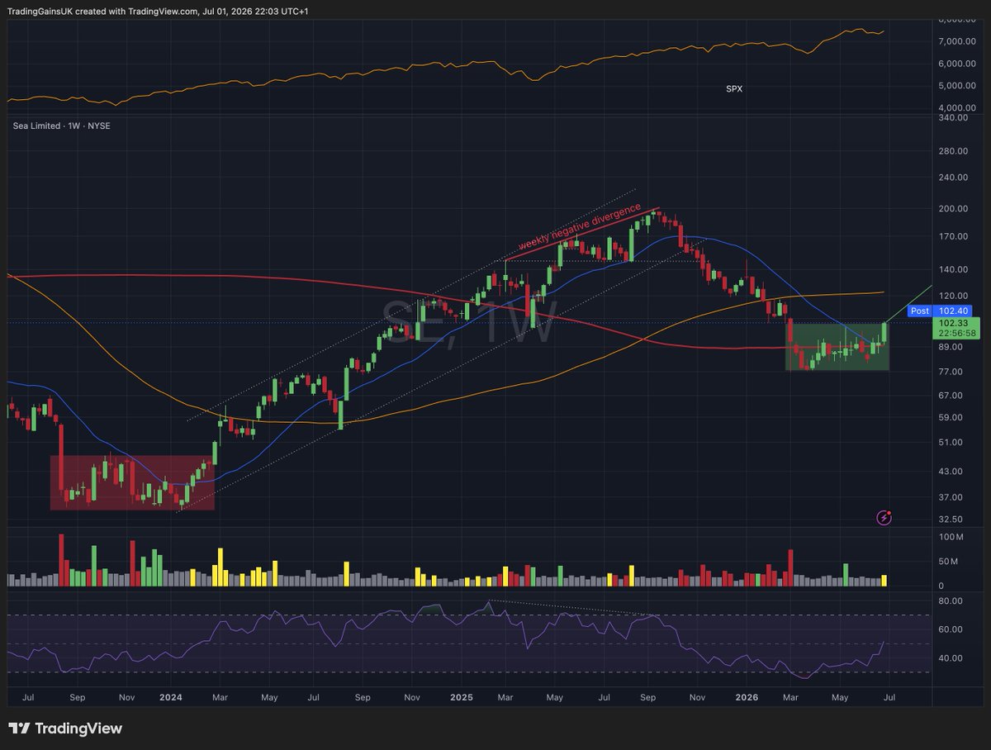This screenshot has height=750, width=991.
Task: Click the 2026 label on the time axis
Action: 746,697
